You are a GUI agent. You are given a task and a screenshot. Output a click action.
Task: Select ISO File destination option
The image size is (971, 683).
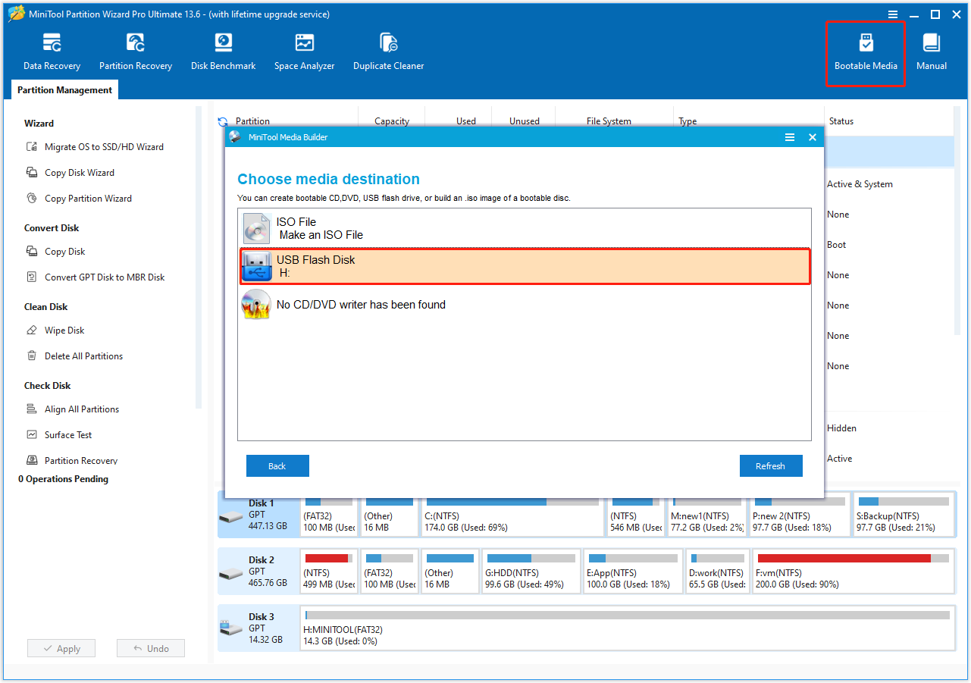pos(525,228)
